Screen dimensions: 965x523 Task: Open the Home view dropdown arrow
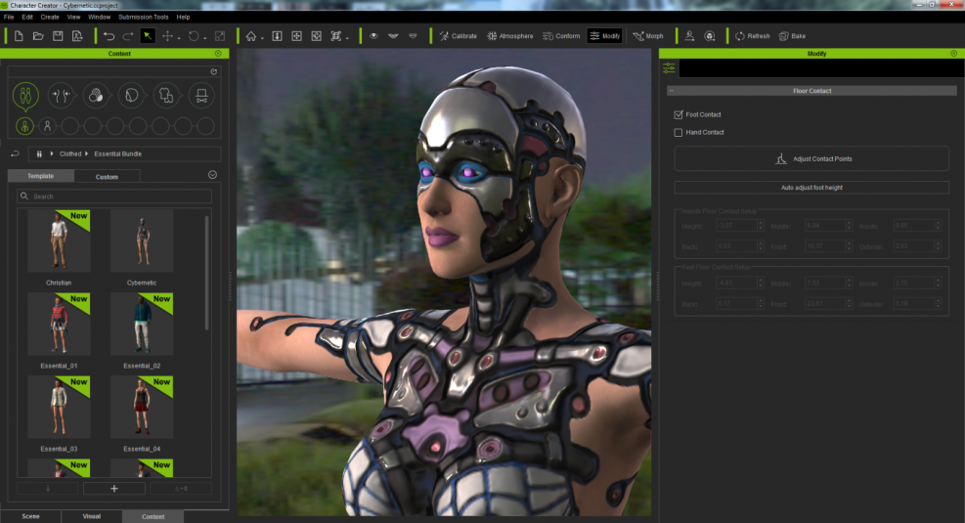click(x=263, y=38)
